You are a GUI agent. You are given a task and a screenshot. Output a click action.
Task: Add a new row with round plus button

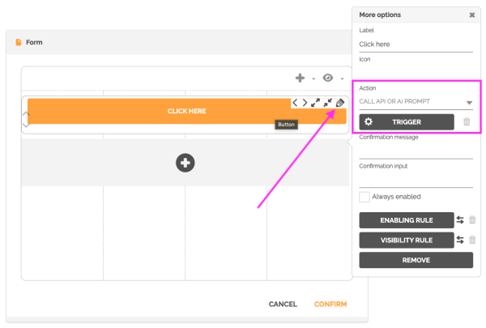click(x=185, y=163)
